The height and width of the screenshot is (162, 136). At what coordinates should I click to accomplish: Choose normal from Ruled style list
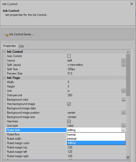(96, 135)
